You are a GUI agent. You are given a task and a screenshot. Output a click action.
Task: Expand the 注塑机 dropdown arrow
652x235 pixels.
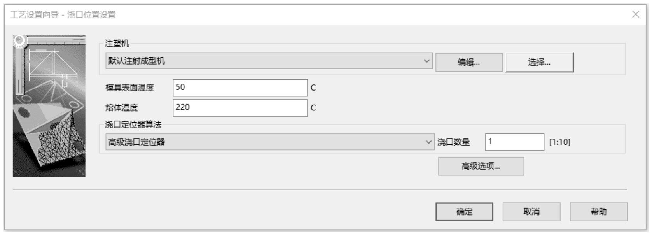pyautogui.click(x=427, y=61)
